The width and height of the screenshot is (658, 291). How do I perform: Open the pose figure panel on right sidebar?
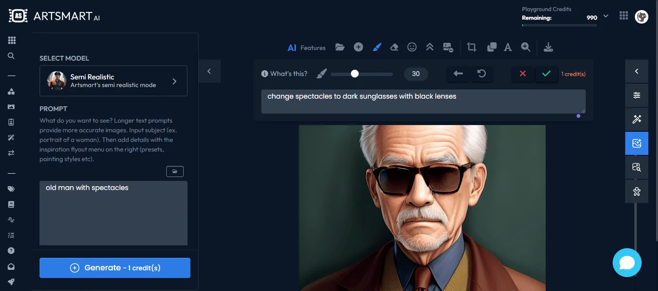tap(636, 191)
